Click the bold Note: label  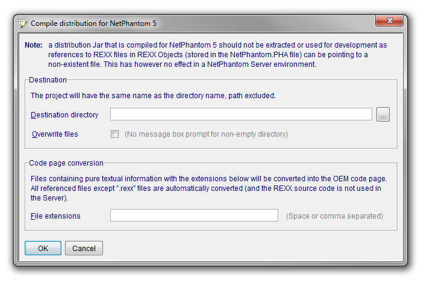tap(34, 45)
